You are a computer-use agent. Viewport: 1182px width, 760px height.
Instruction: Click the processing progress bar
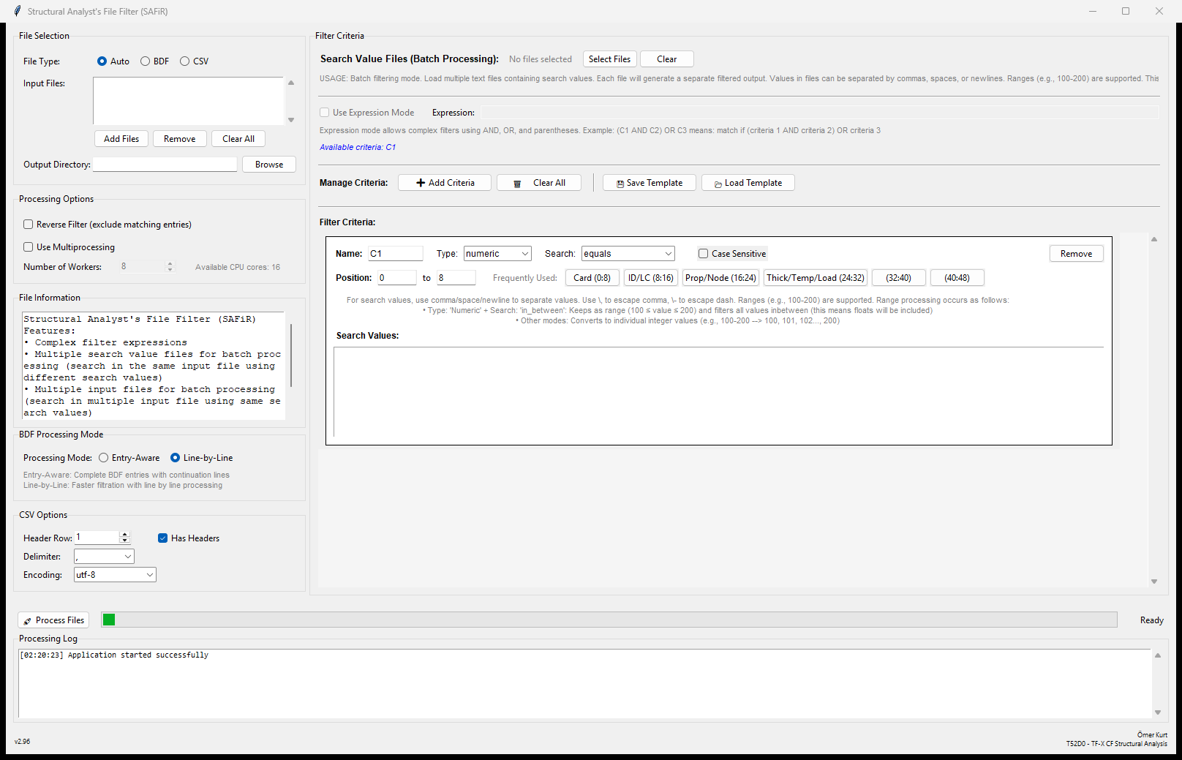(x=610, y=620)
